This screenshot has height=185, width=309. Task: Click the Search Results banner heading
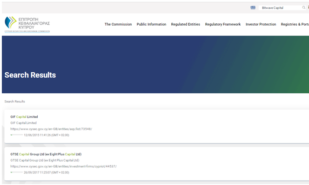30,75
